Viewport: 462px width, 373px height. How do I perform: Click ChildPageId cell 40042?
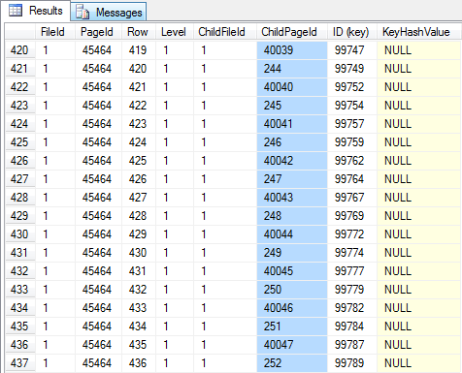[x=292, y=161]
